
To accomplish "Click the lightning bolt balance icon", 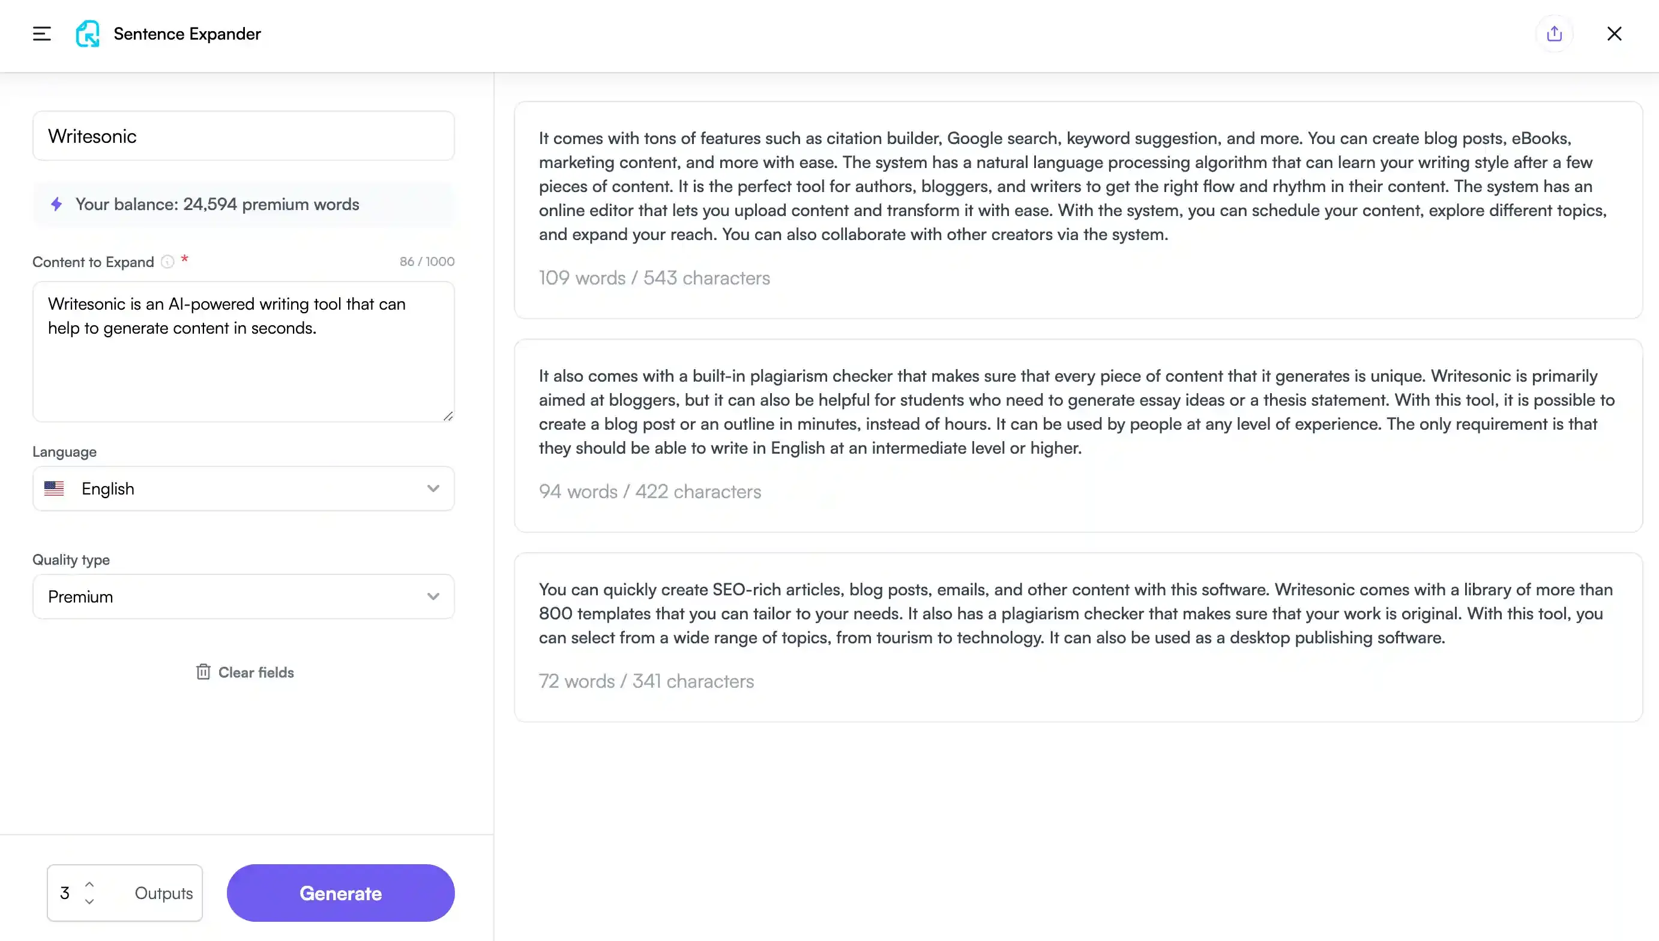I will (x=56, y=204).
